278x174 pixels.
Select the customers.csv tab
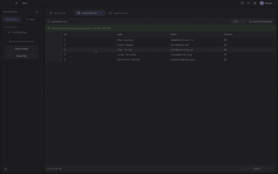89,13
